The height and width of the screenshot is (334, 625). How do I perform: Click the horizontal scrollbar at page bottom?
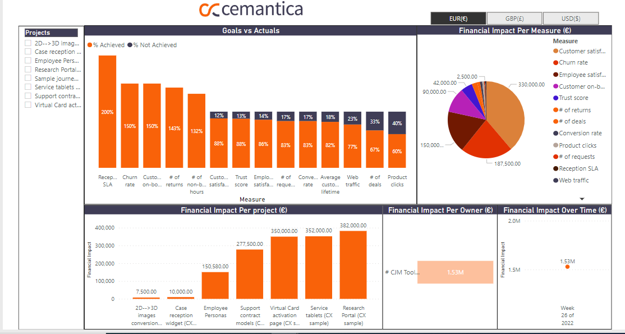pos(309,332)
